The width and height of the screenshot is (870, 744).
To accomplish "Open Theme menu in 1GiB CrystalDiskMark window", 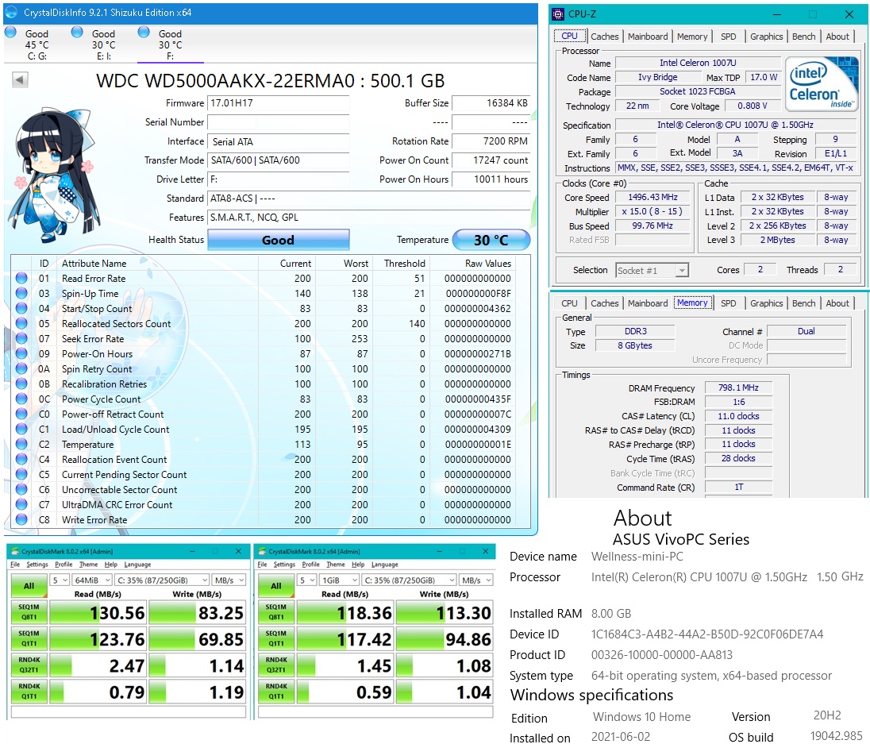I will [335, 565].
